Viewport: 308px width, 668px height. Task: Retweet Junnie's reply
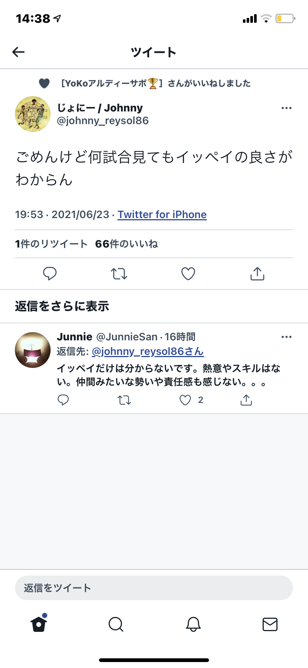pyautogui.click(x=124, y=400)
